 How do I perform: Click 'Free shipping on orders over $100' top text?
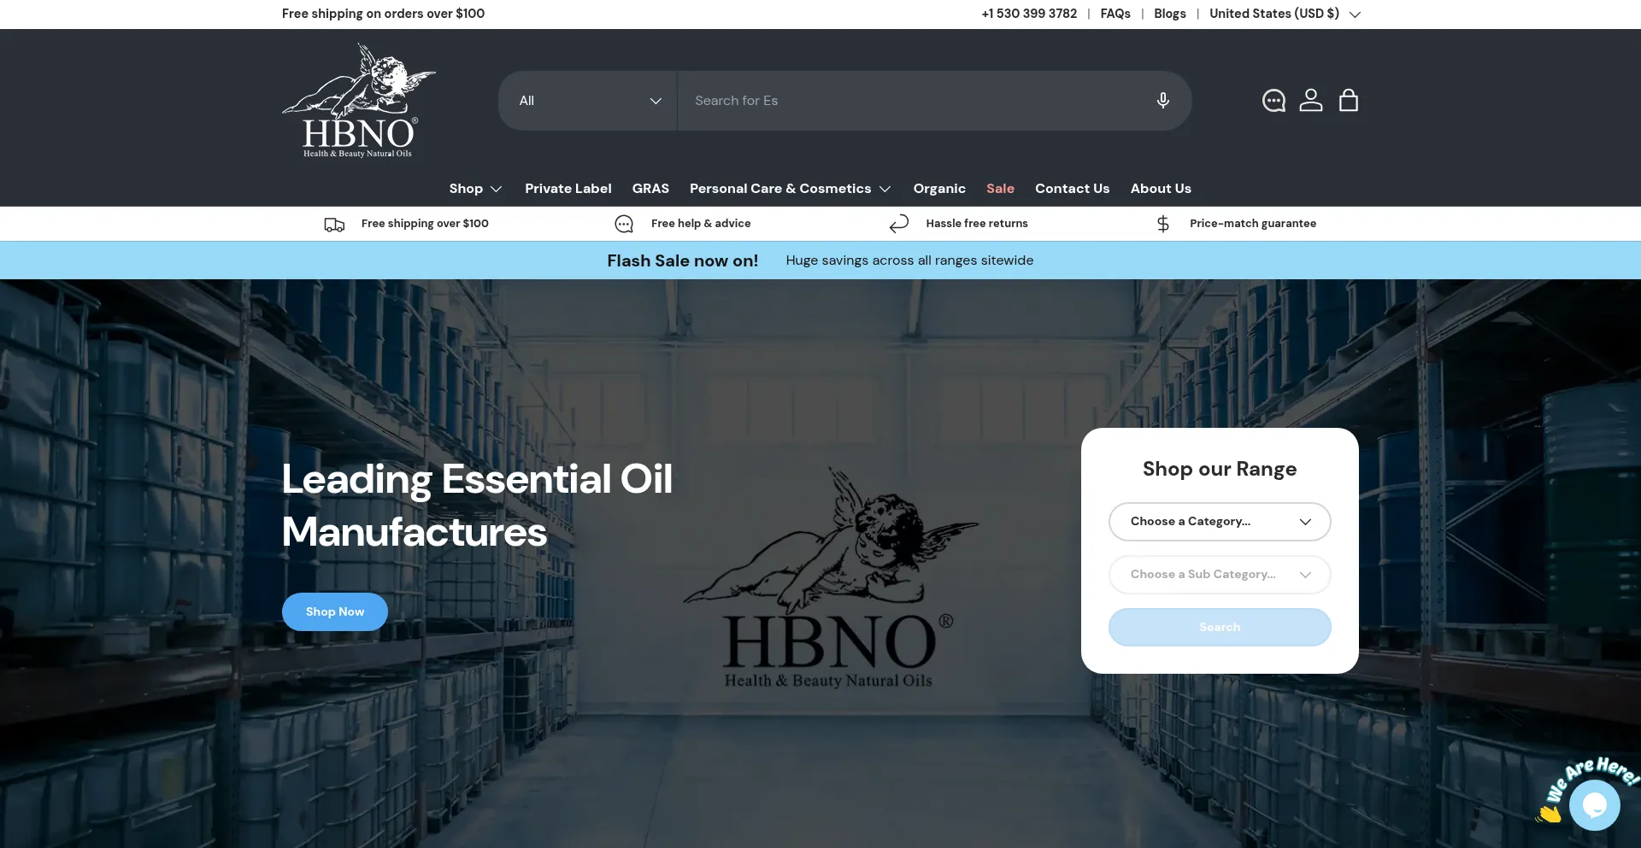point(383,14)
